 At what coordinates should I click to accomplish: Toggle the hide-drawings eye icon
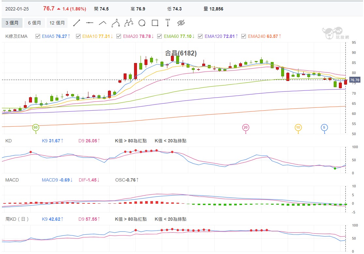[181, 23]
